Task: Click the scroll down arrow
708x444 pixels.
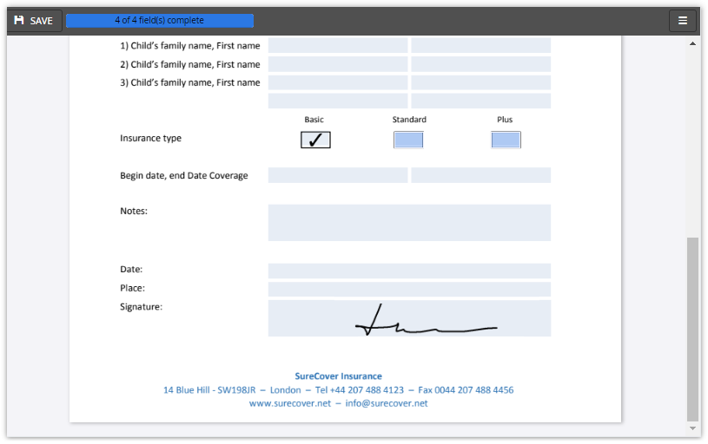Action: click(x=692, y=428)
